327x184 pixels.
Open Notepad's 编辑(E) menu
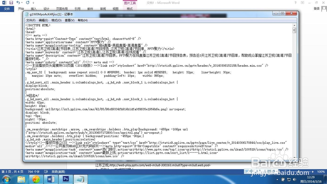(43, 20)
